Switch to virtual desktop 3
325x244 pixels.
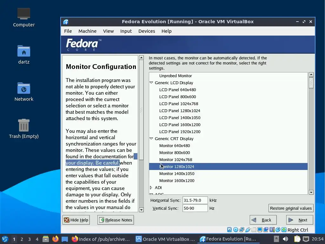[x=30, y=239]
